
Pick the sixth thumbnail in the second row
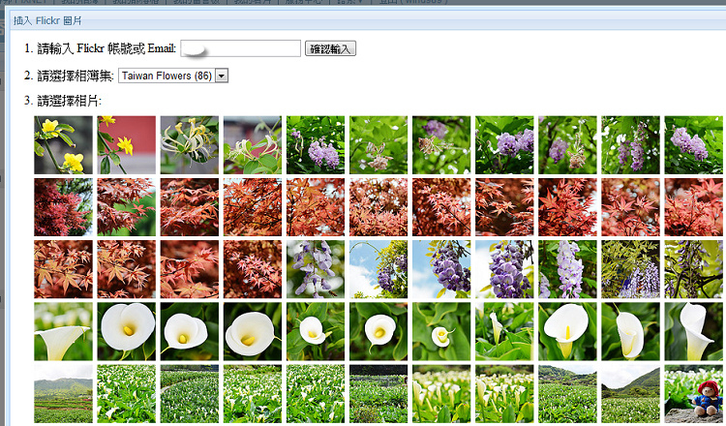click(x=378, y=207)
